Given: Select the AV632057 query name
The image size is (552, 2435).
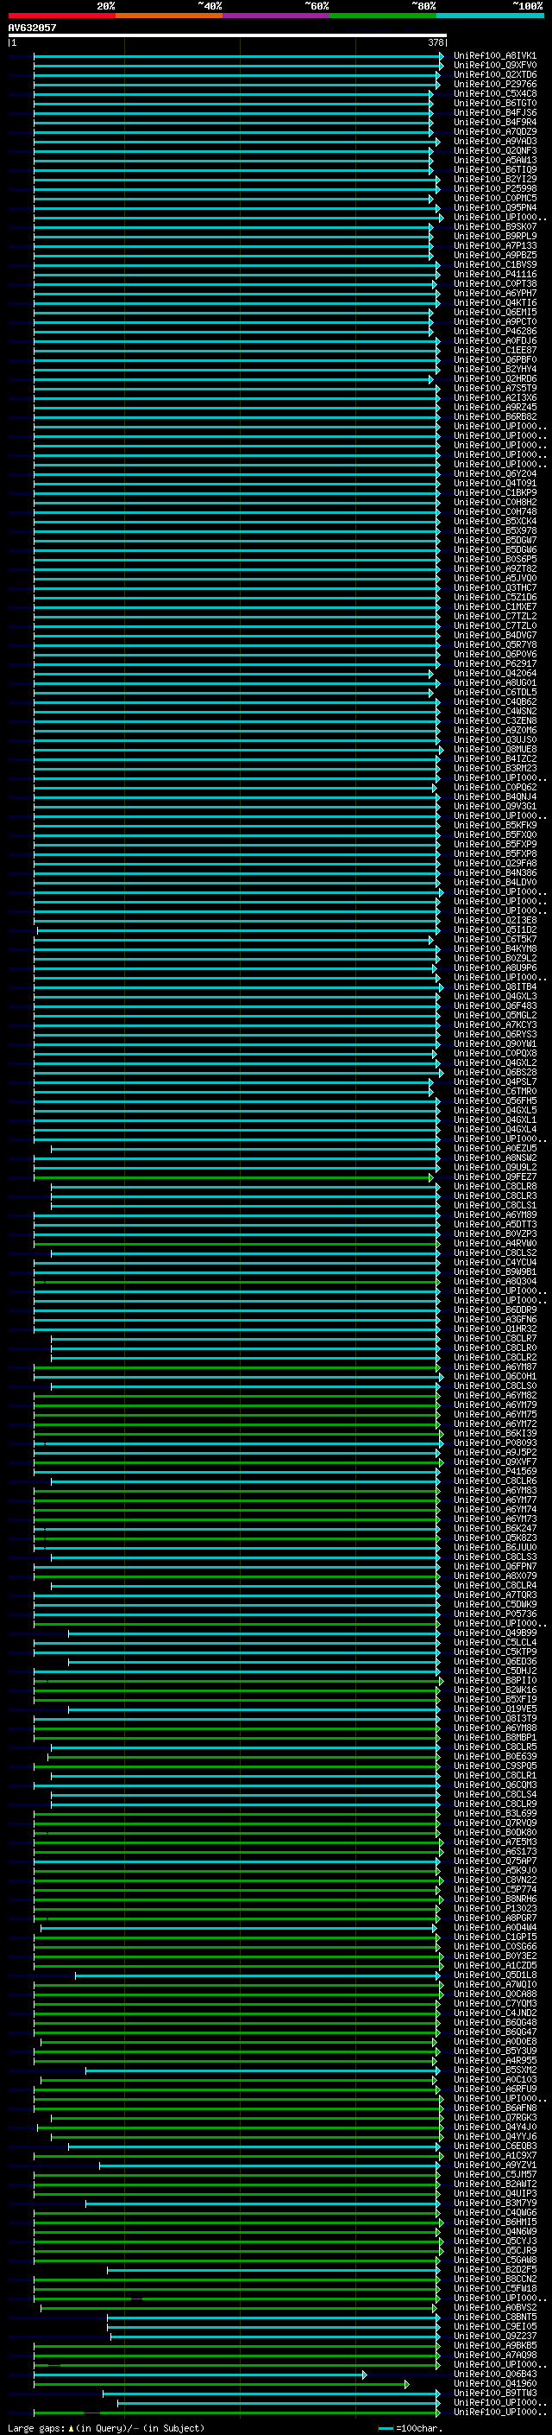Looking at the screenshot, I should pos(32,28).
